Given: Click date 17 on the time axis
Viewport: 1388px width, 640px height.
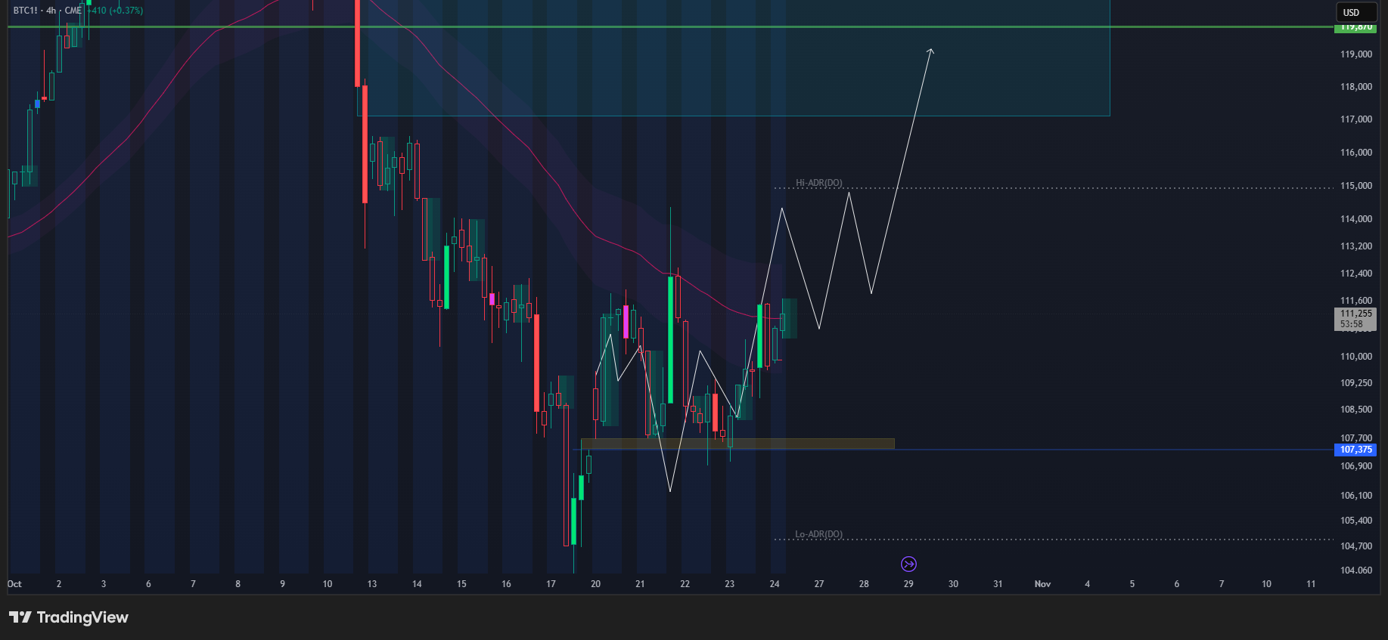Looking at the screenshot, I should (551, 584).
